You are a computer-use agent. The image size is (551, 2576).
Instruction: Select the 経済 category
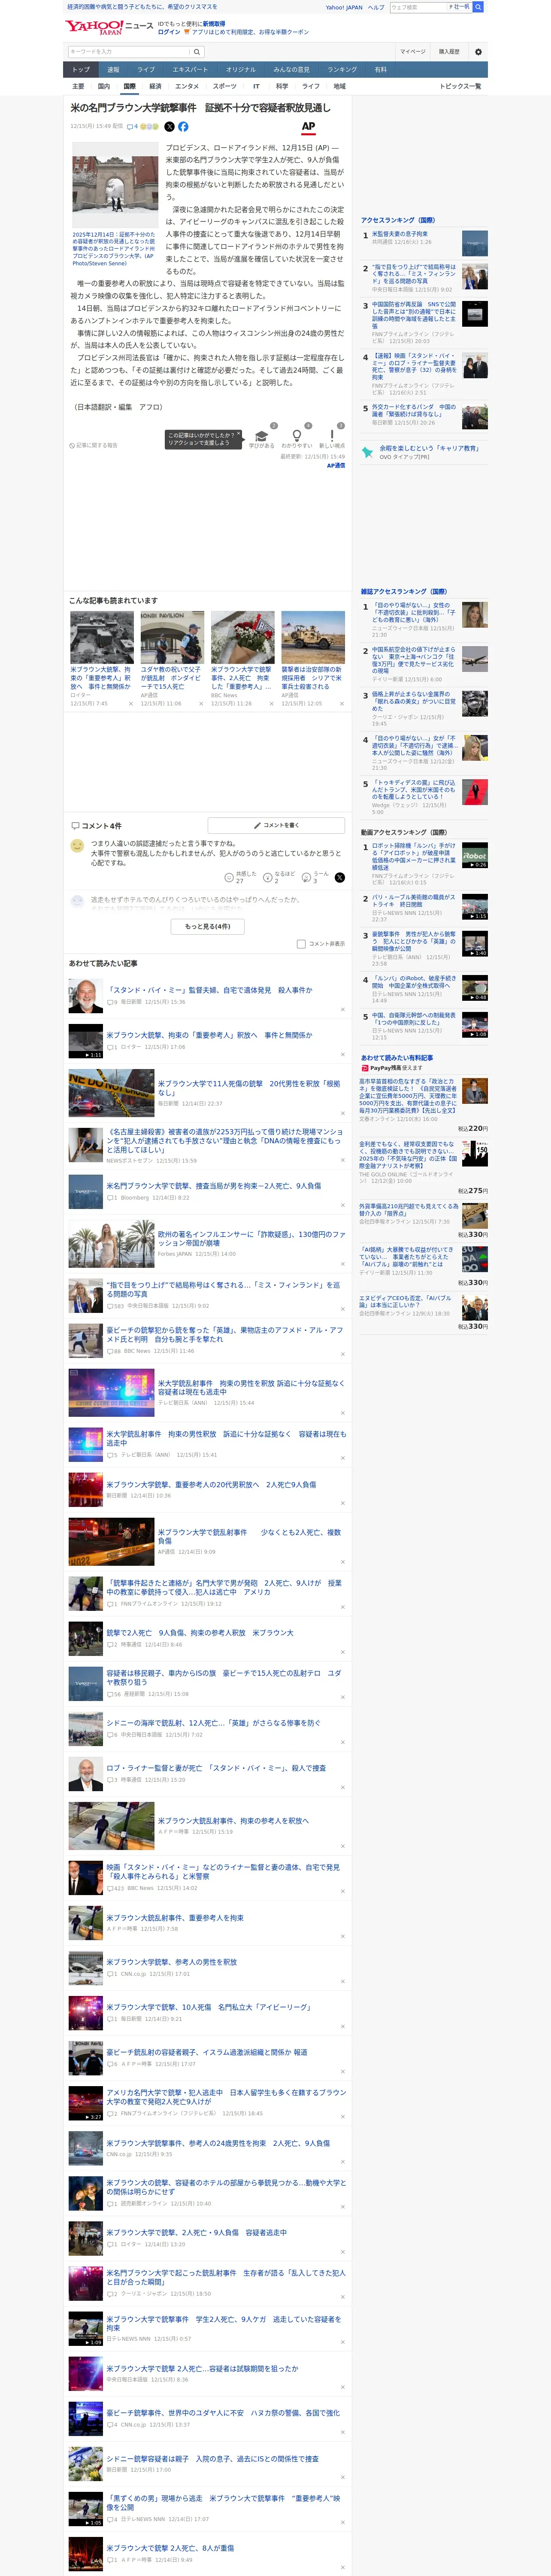click(155, 86)
